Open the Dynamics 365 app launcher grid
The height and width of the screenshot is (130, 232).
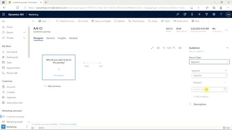tap(4, 14)
